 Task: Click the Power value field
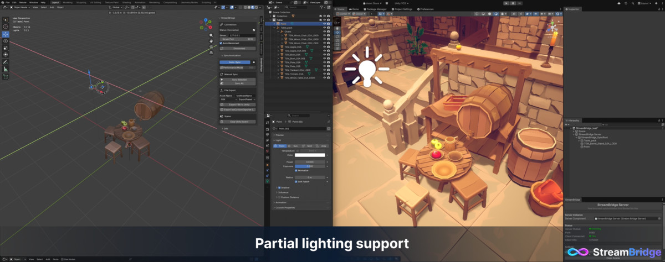[x=310, y=162]
